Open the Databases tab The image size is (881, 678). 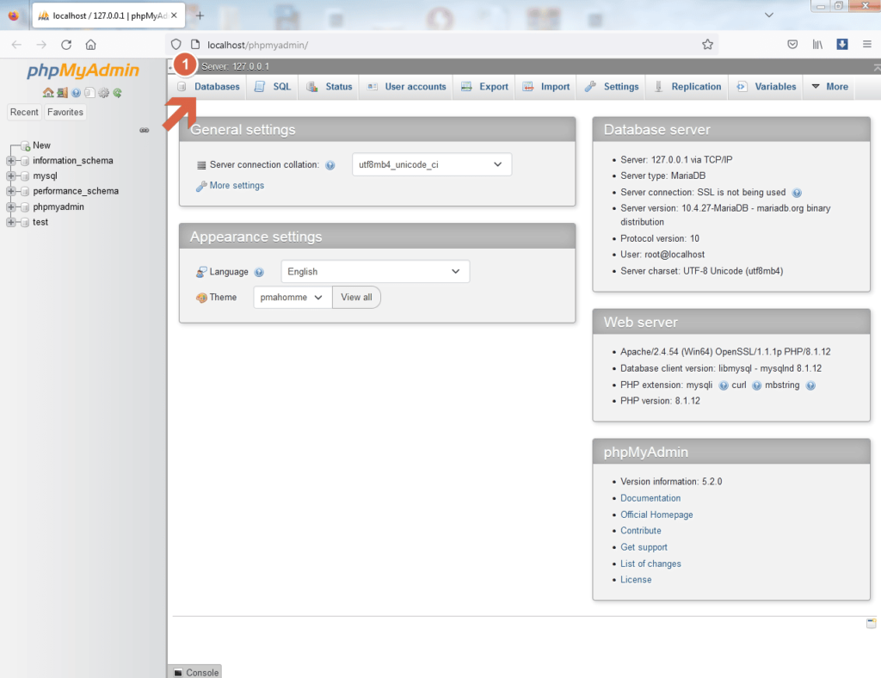[x=209, y=87]
